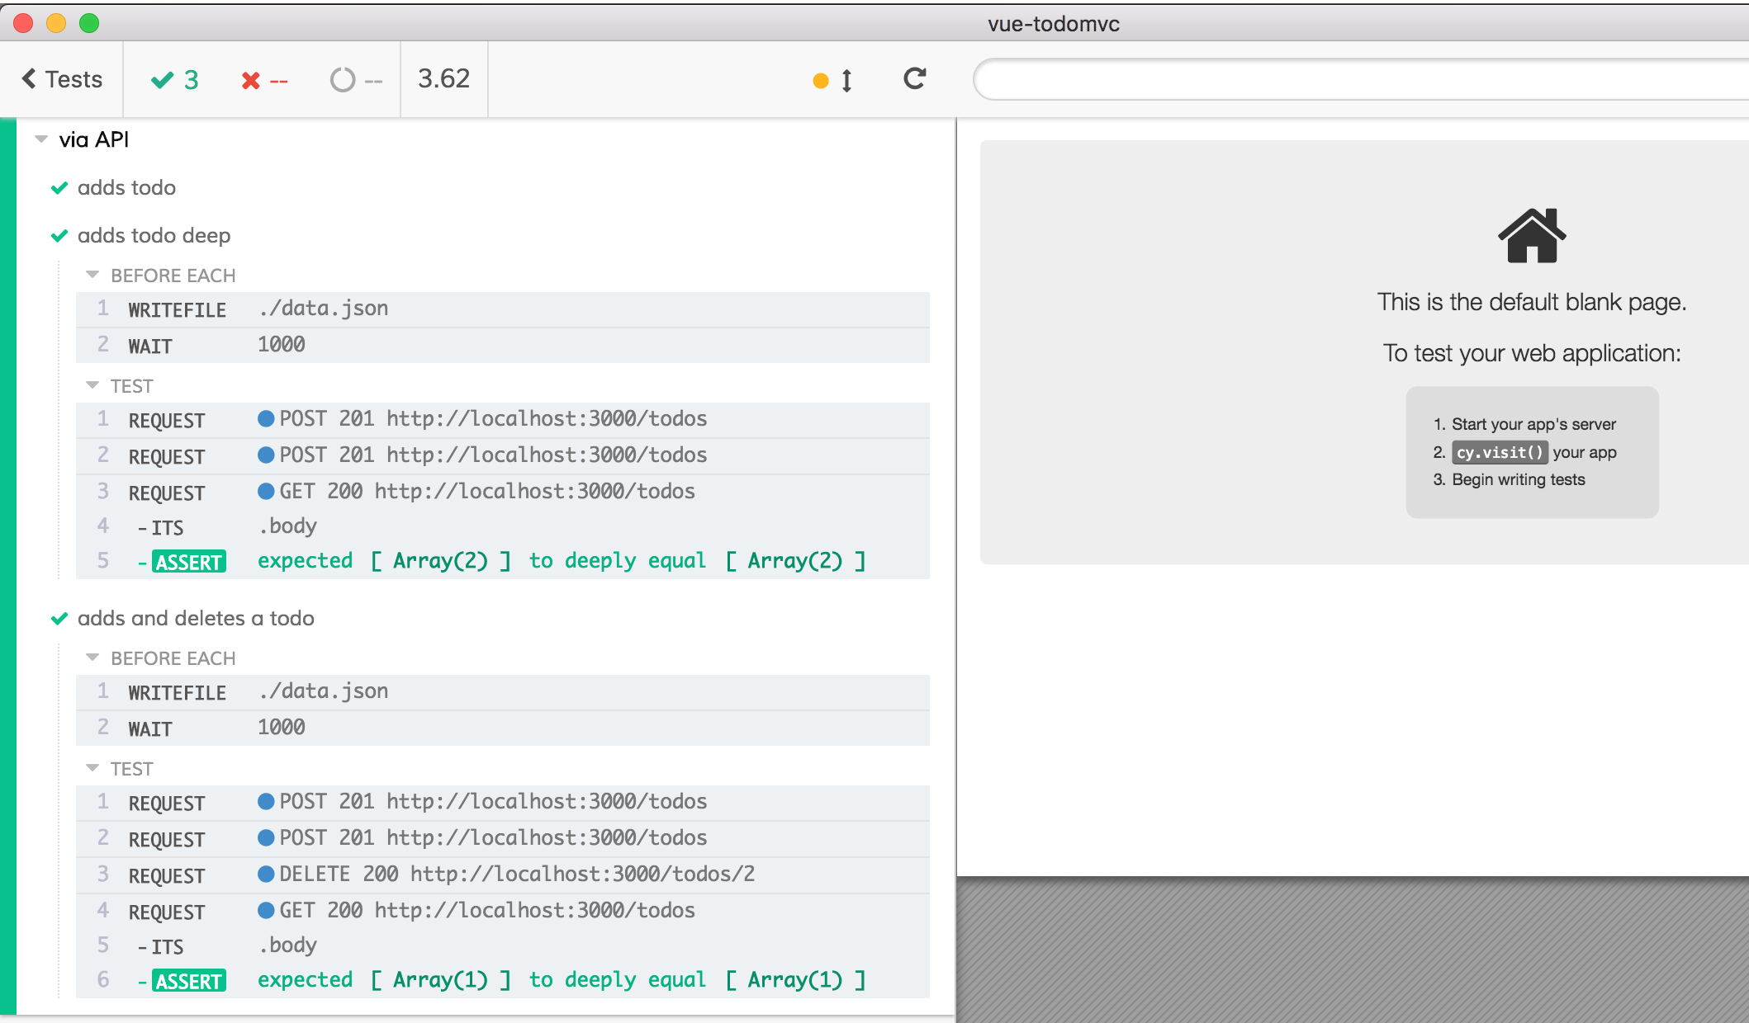The image size is (1749, 1023).
Task: Expand the adds todo test
Action: tap(126, 188)
